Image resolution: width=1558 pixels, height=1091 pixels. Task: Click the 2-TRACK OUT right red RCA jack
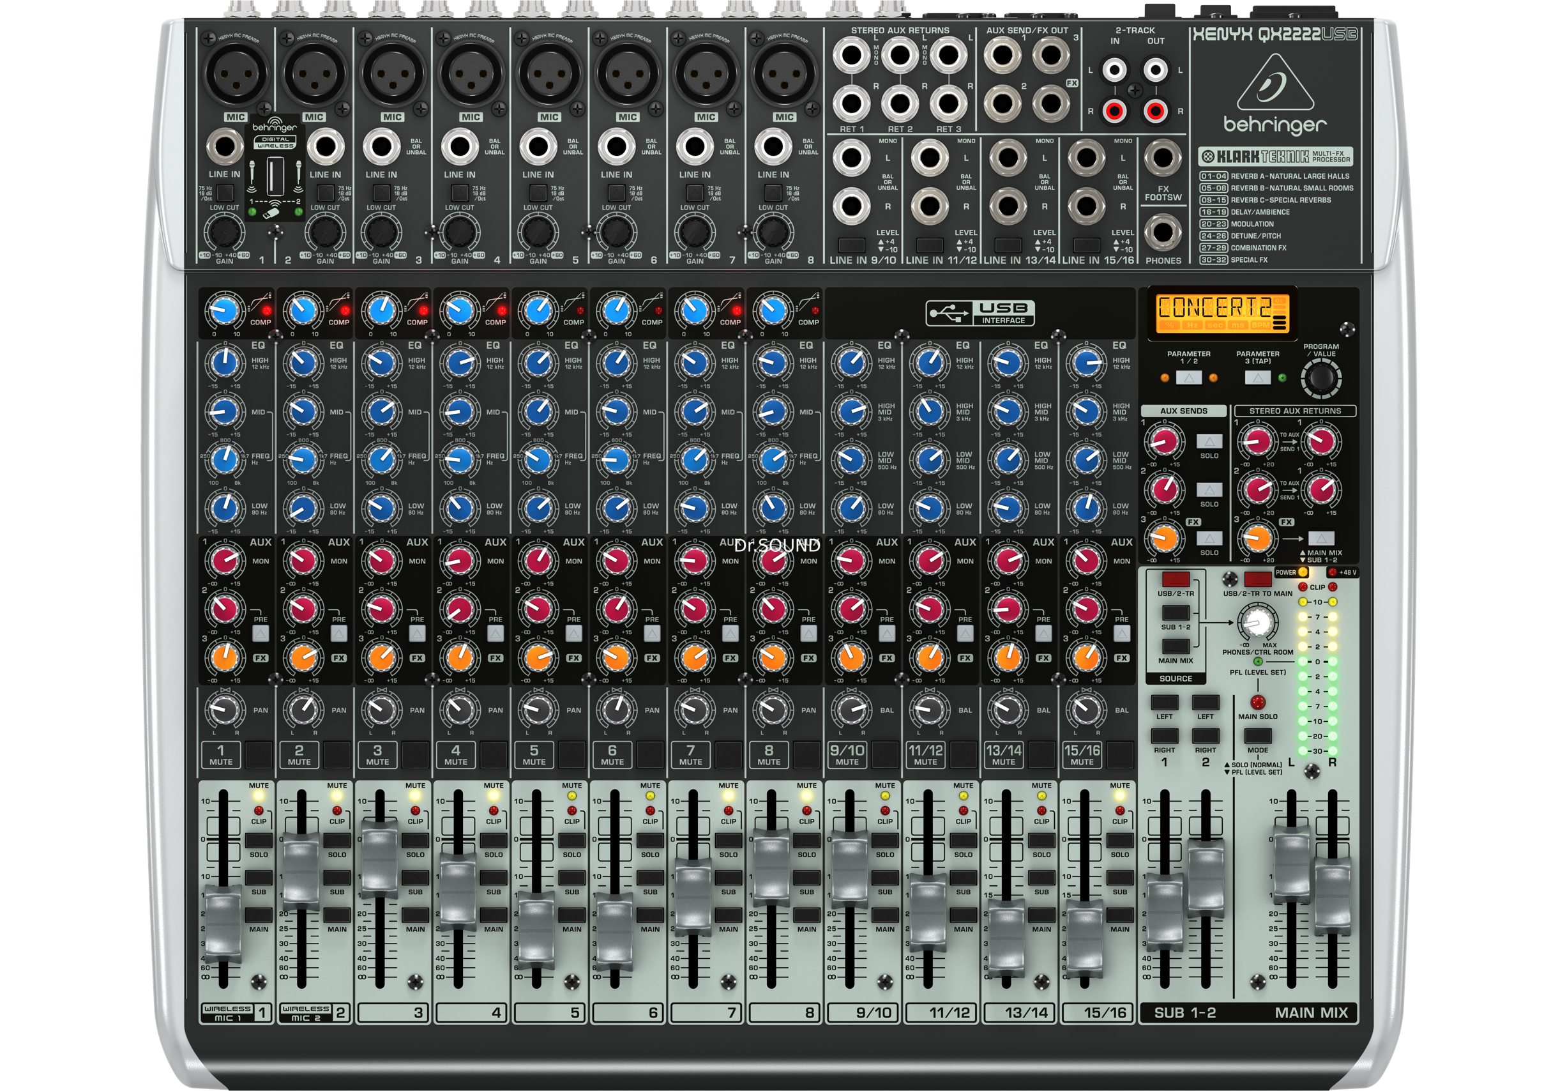(x=1156, y=110)
